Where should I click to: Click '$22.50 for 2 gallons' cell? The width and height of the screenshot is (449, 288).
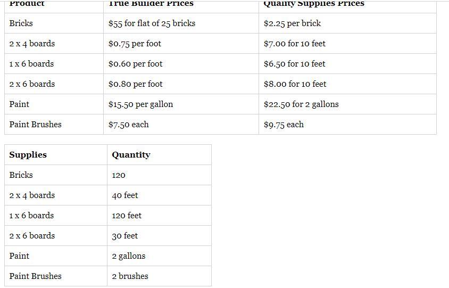(x=347, y=104)
